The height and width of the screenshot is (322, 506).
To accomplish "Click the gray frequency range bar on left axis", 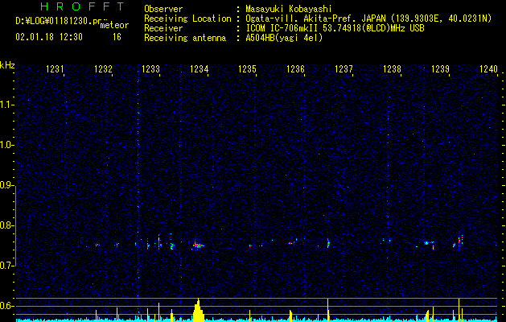I will point(15,225).
